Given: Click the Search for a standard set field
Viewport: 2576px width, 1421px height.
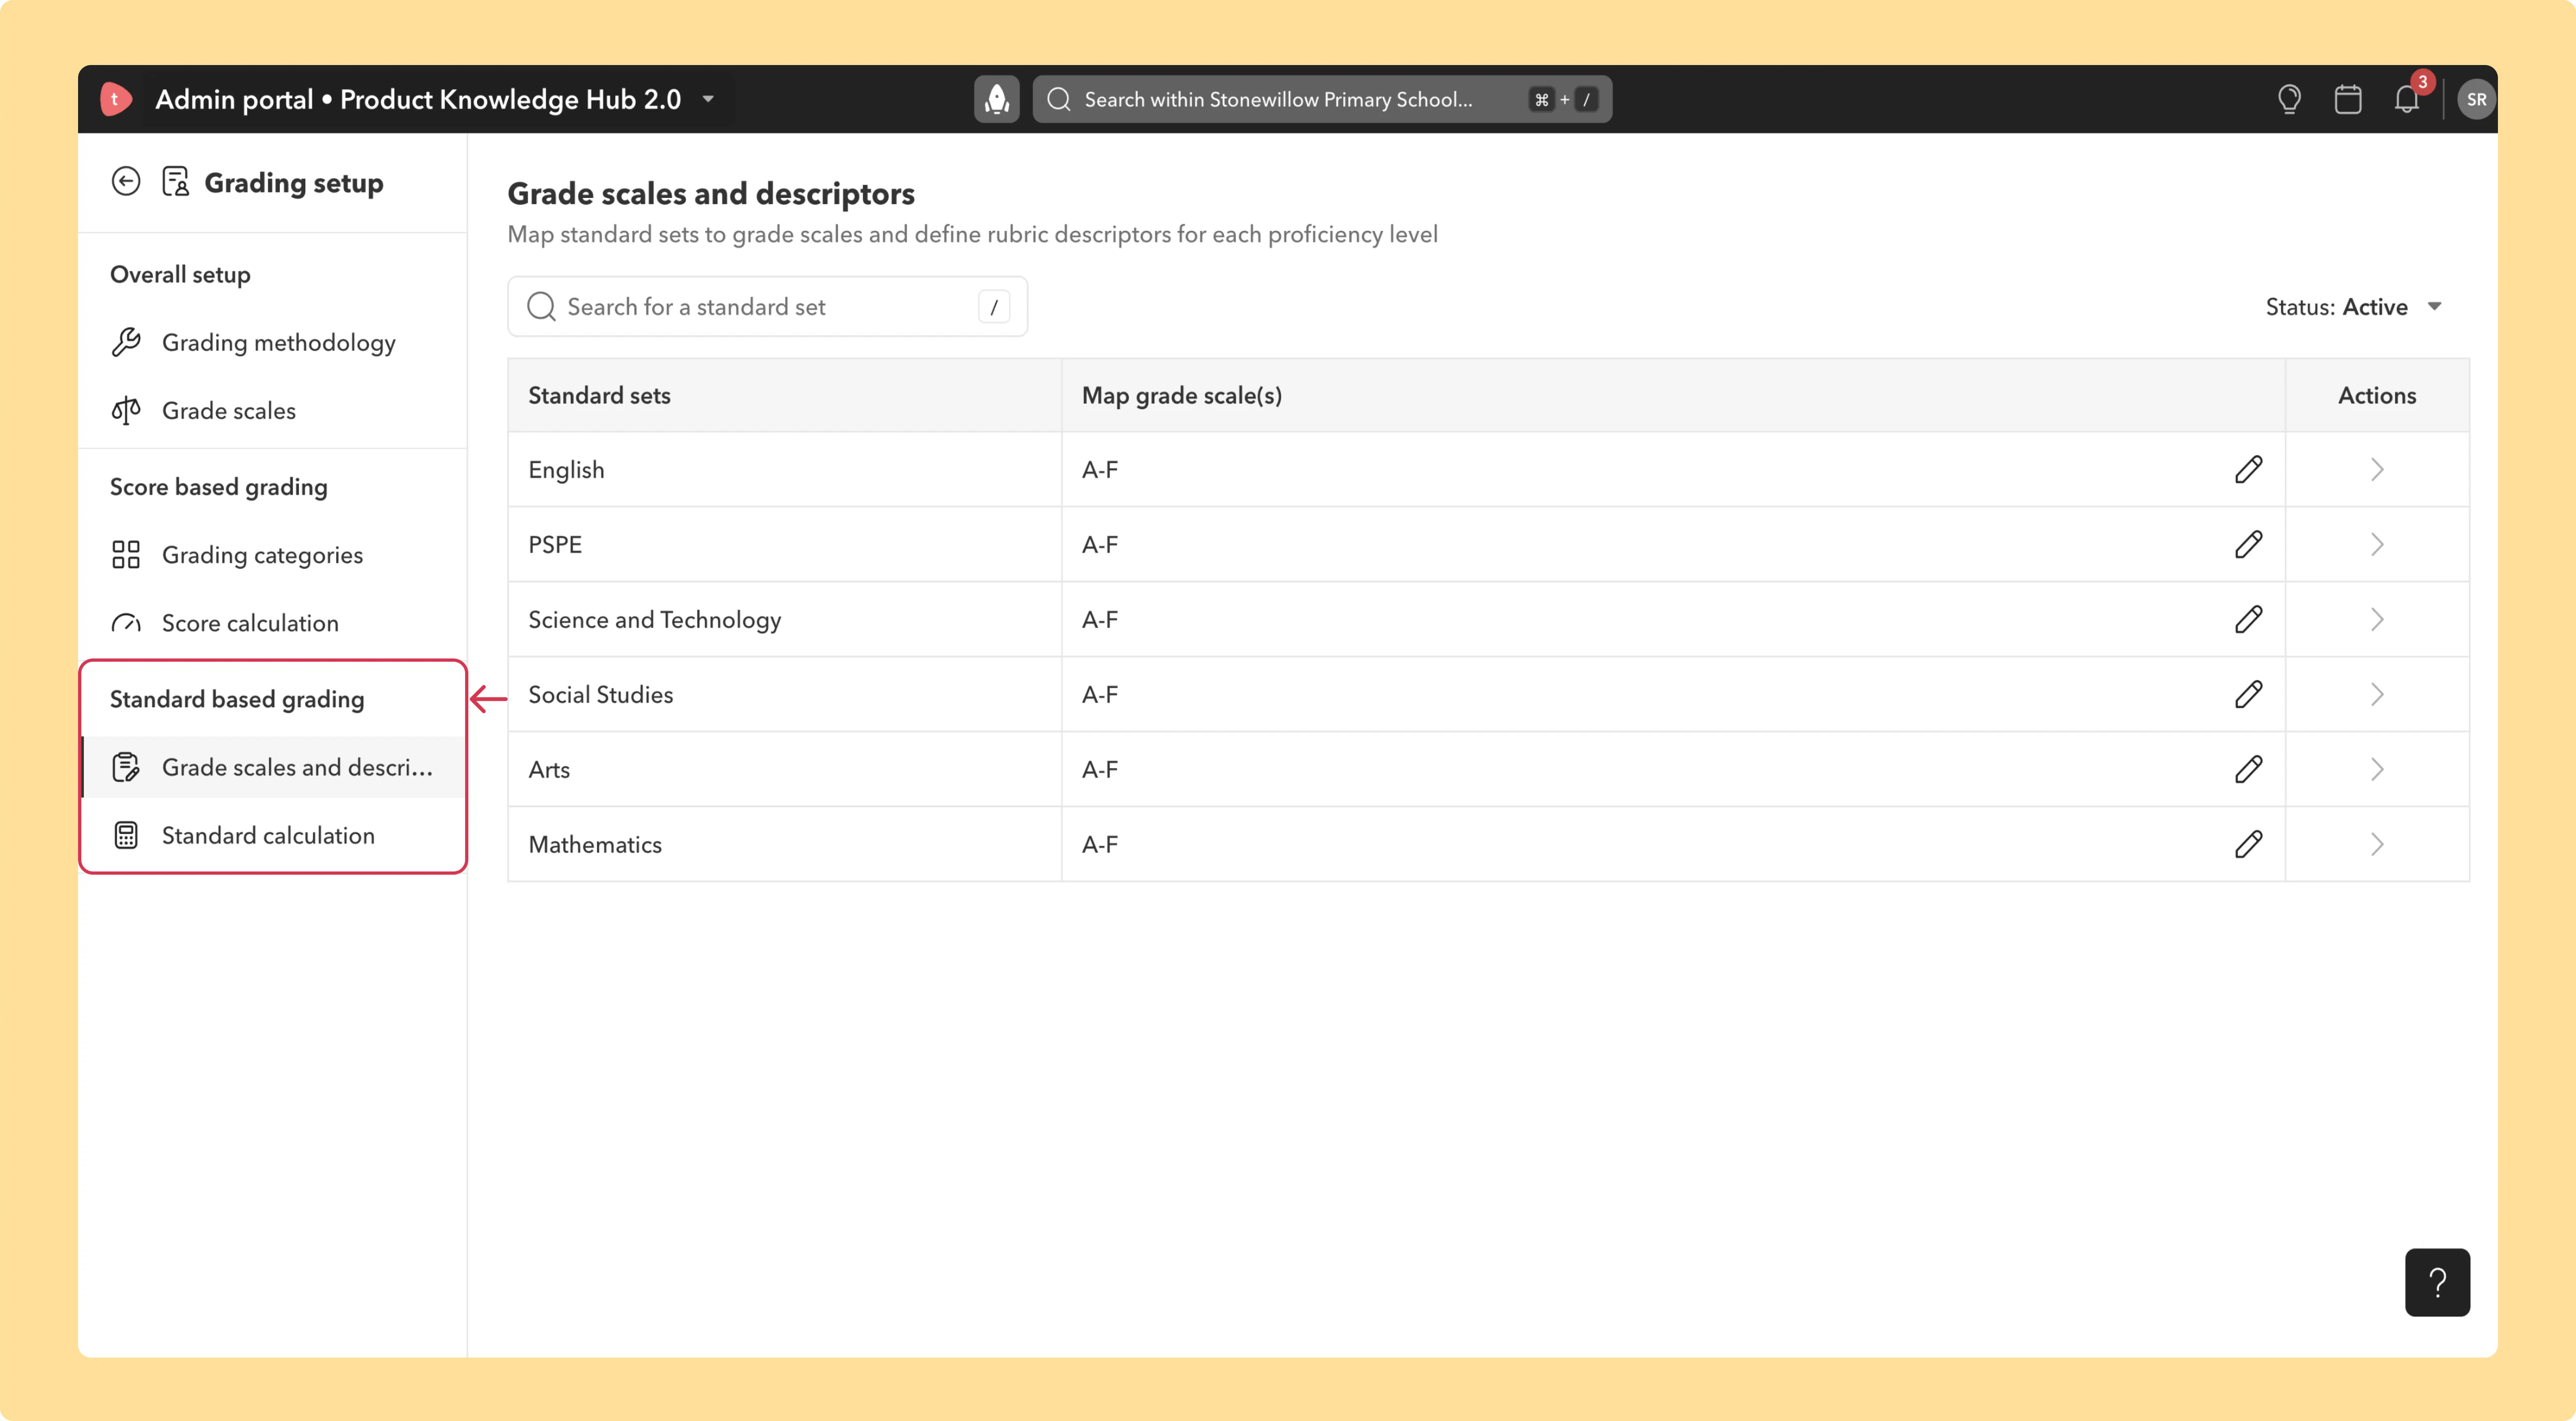Looking at the screenshot, I should click(x=767, y=307).
